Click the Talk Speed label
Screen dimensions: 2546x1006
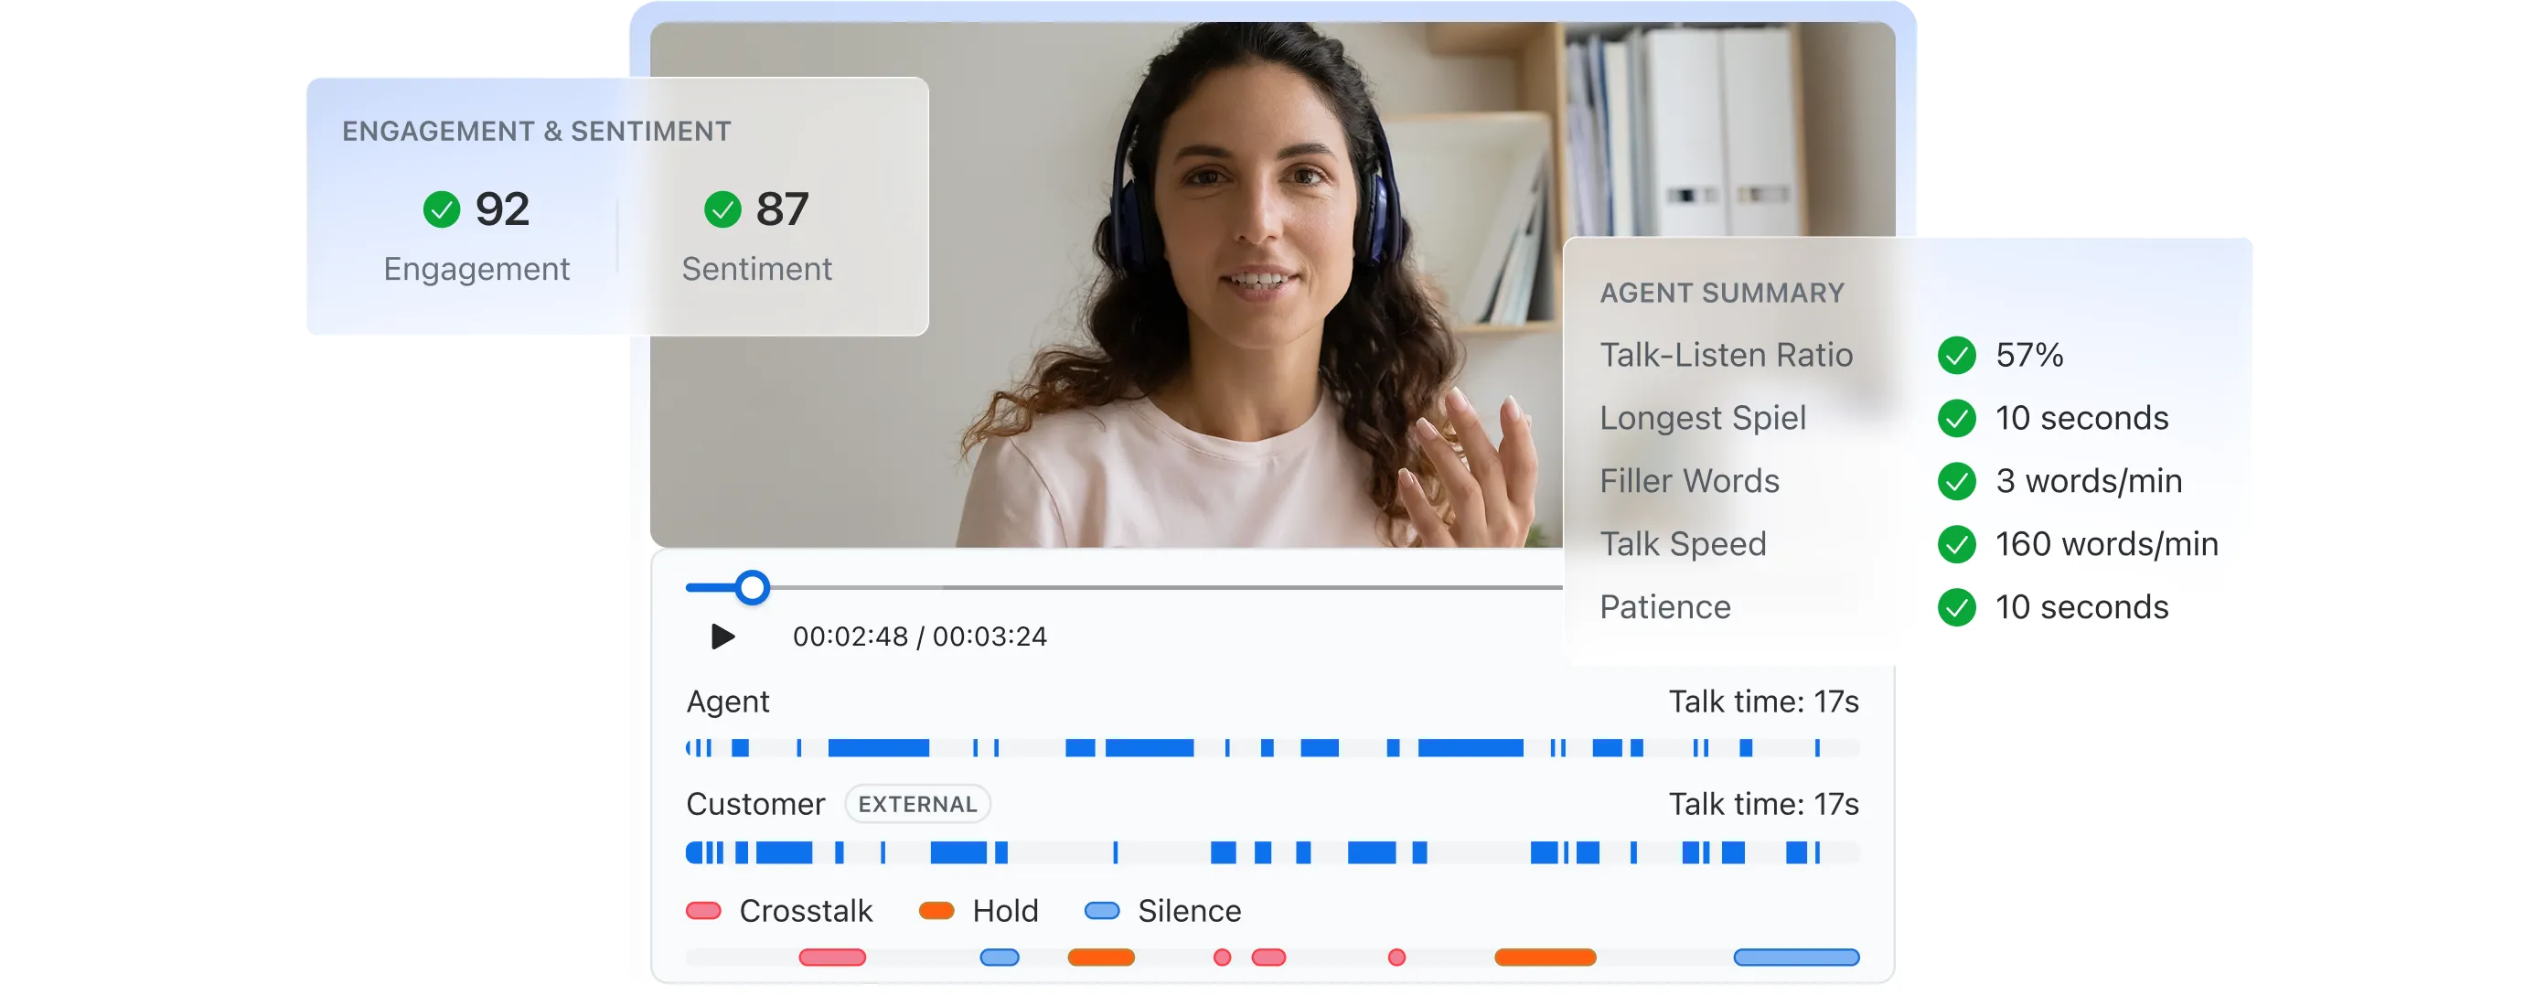pos(1682,545)
